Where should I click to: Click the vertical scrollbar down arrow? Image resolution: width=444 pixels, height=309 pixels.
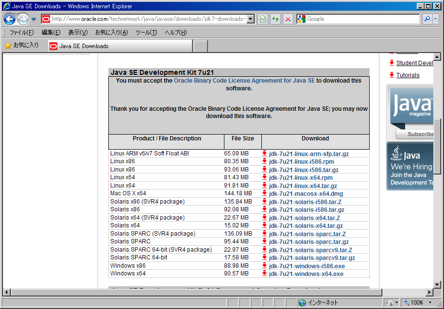click(437, 285)
